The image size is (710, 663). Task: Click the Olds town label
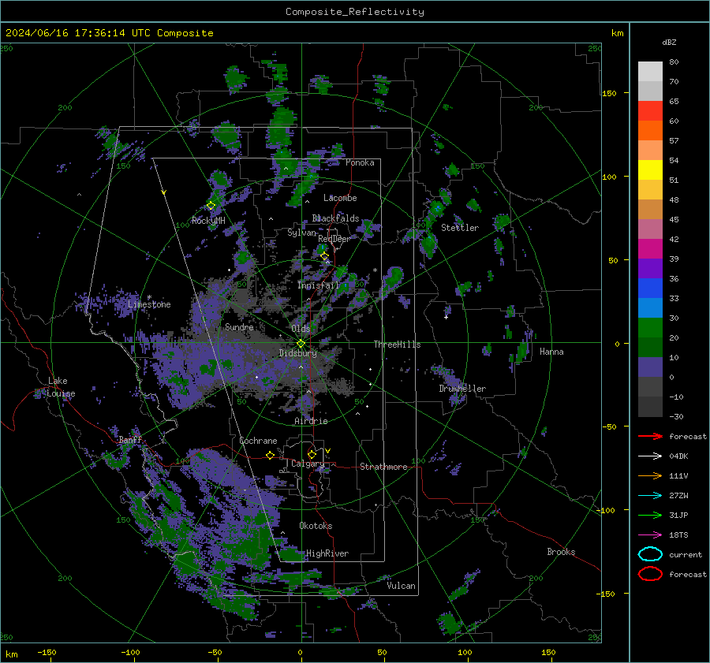[x=301, y=329]
